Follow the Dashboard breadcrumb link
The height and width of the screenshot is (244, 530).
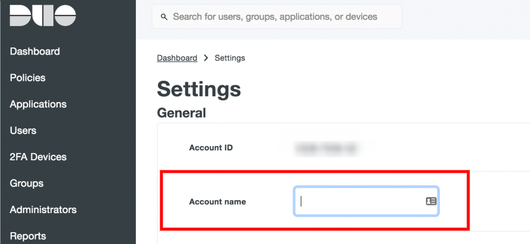pos(177,58)
